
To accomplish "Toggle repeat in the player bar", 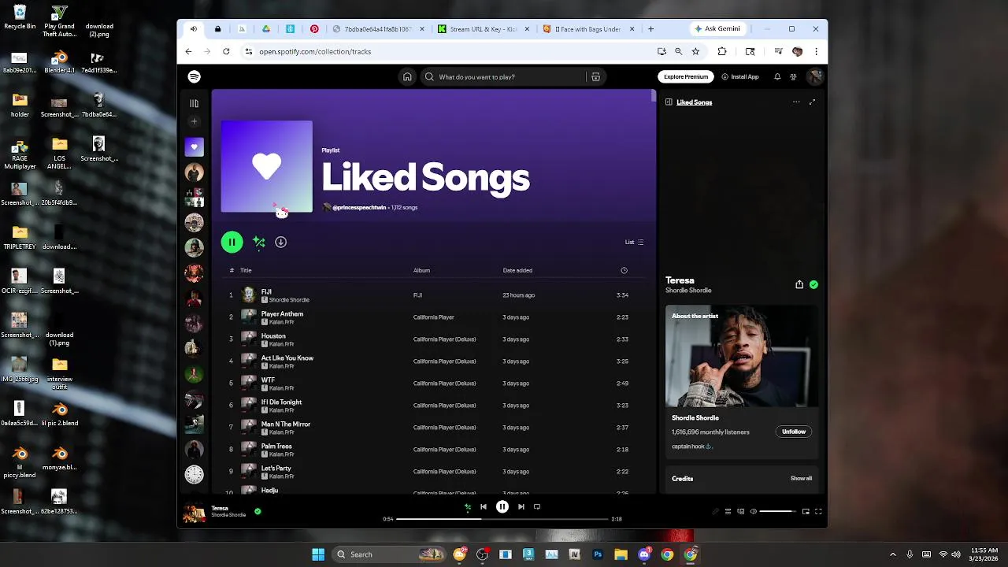I will coord(537,507).
